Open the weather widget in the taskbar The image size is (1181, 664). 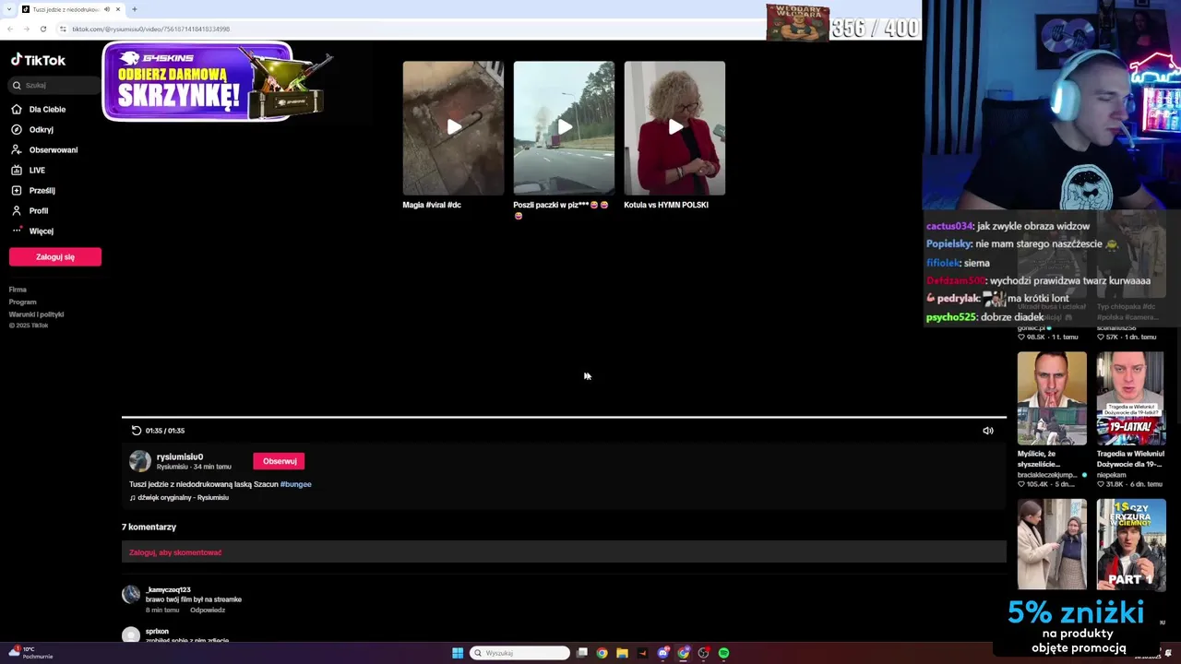[x=30, y=653]
